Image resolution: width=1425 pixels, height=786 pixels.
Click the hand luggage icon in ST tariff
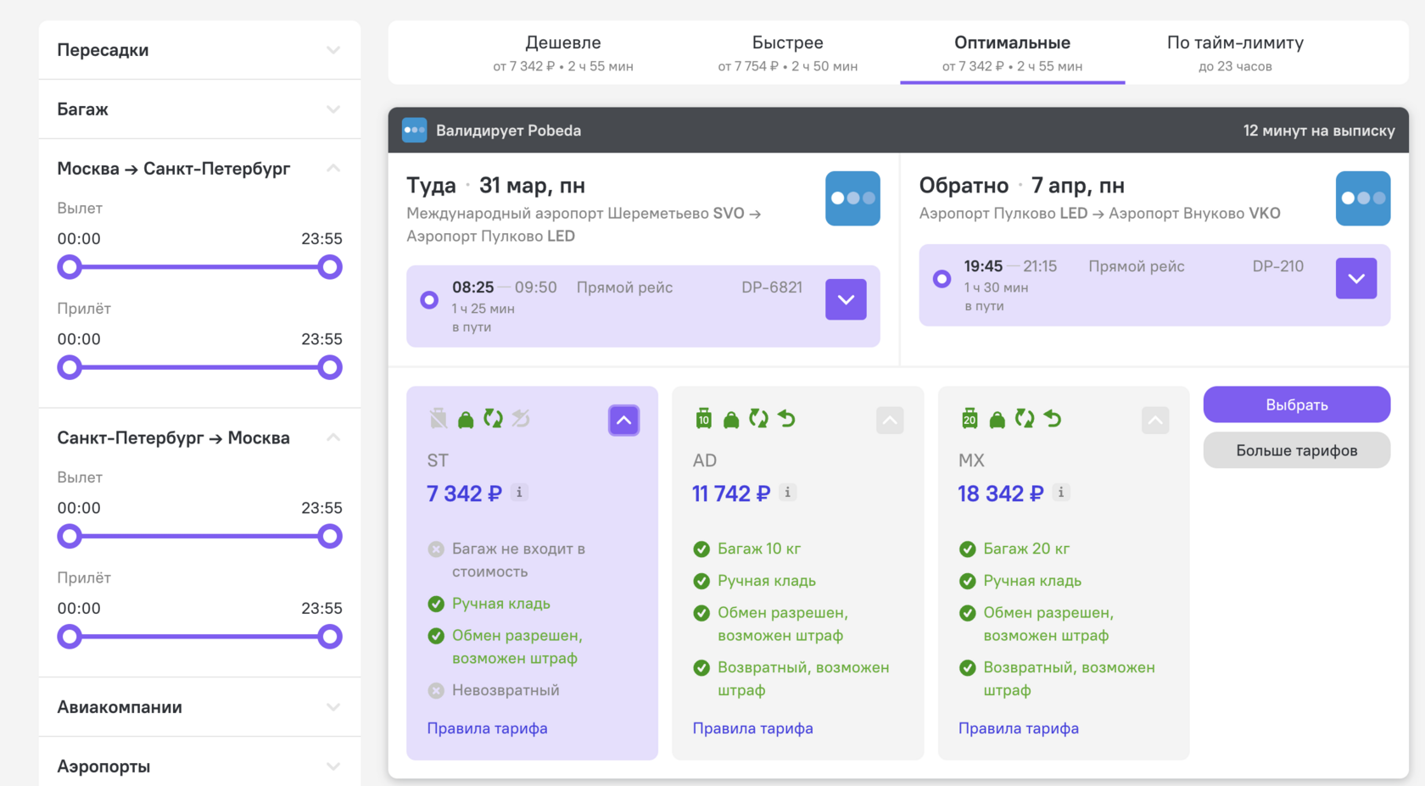point(466,419)
